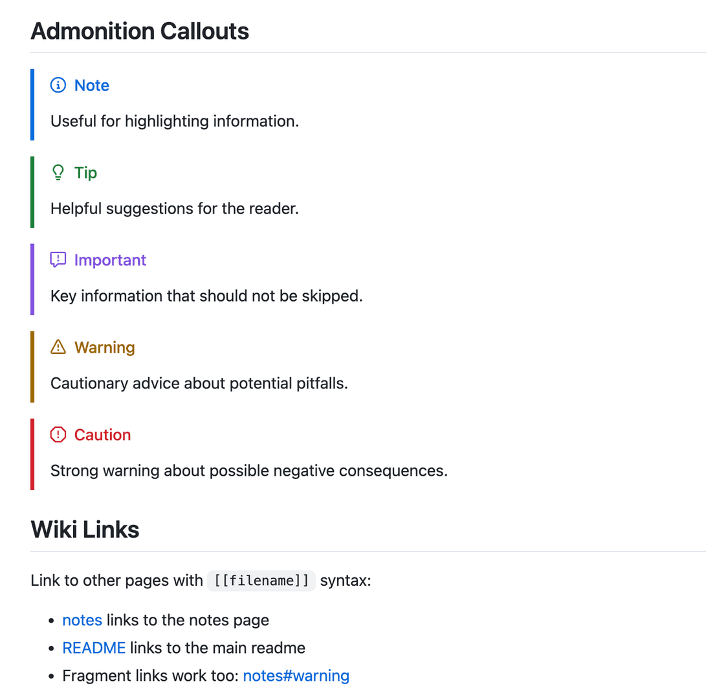Click the text 'Helpful suggestions for the reader.'
The height and width of the screenshot is (699, 706).
pos(175,208)
